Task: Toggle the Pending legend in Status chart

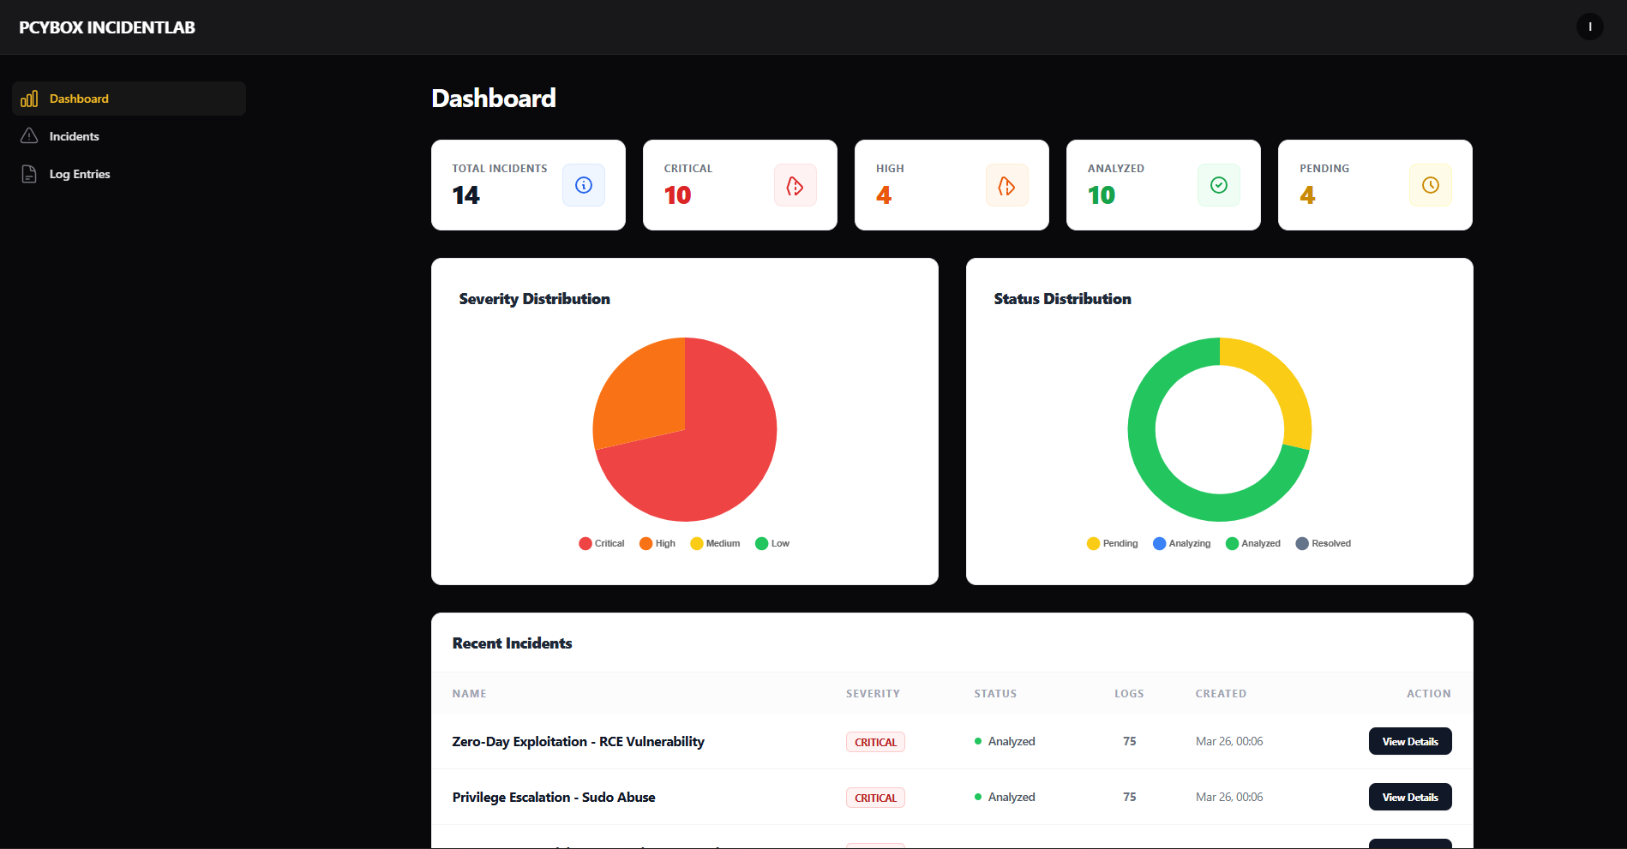Action: (x=1113, y=543)
